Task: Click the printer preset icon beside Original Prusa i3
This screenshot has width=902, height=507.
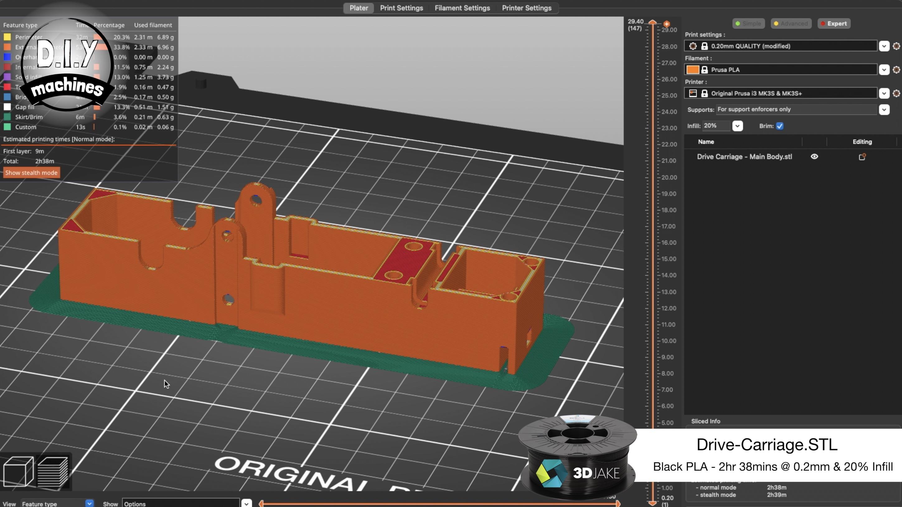Action: click(x=692, y=93)
